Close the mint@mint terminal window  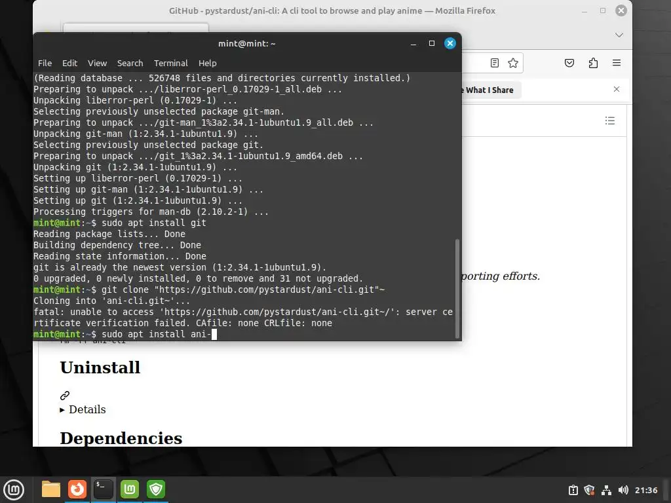[x=450, y=43]
